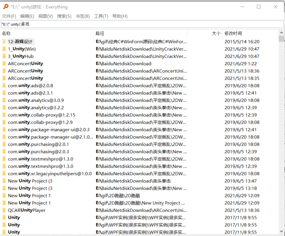Select the 3_UnityHub folder name
Screen dimensions: 285x236
coord(21,56)
